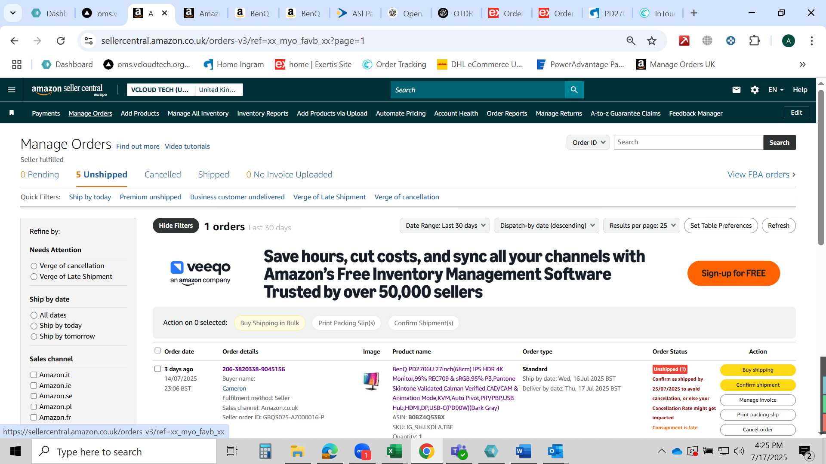826x464 pixels.
Task: Select the All dates radio button
Action: [x=34, y=315]
